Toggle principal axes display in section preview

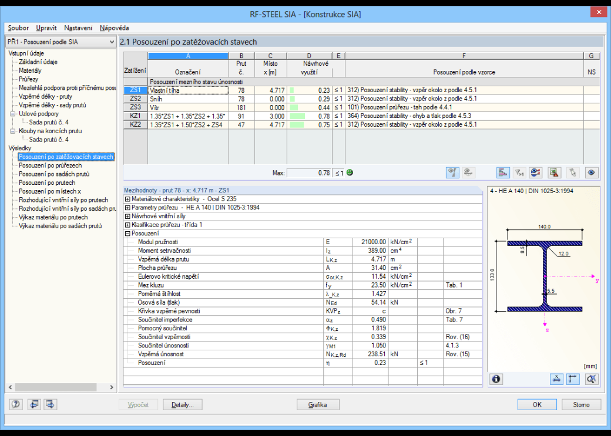573,378
